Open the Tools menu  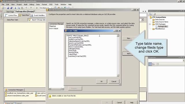(56, 5)
